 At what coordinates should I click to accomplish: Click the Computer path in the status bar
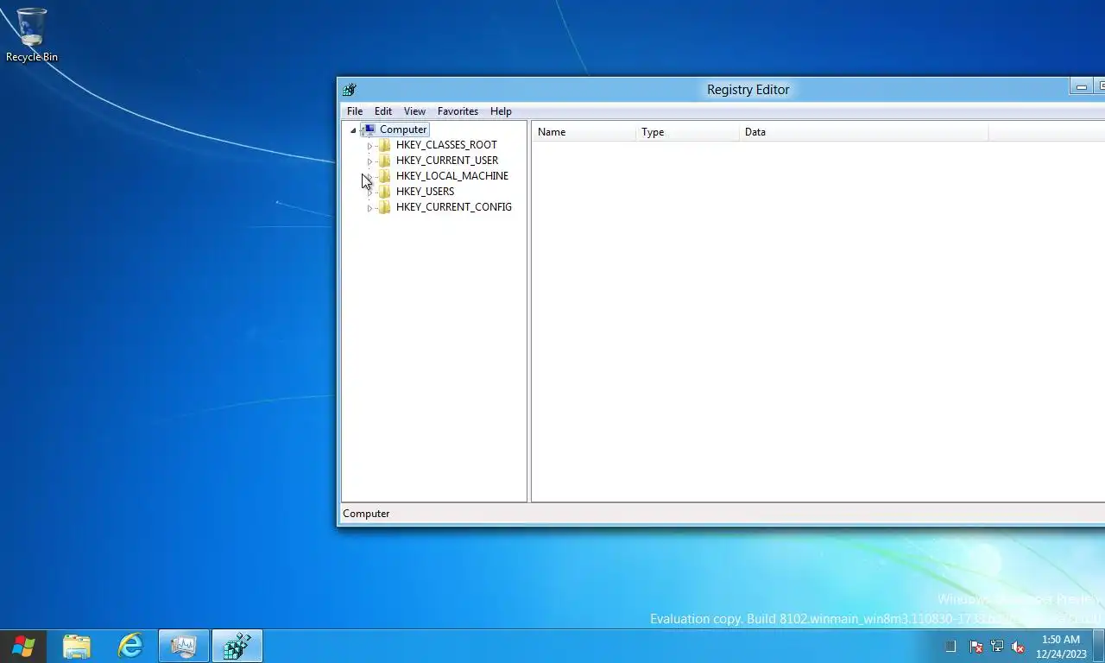pos(366,514)
